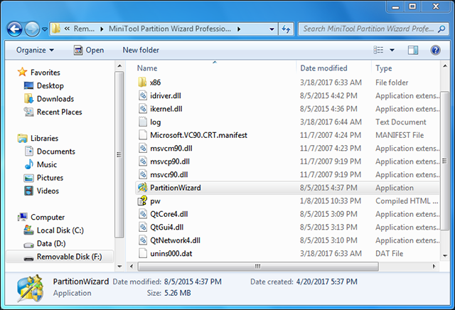Viewport: 455px width, 310px height.
Task: Open Music library
Action: [41, 164]
